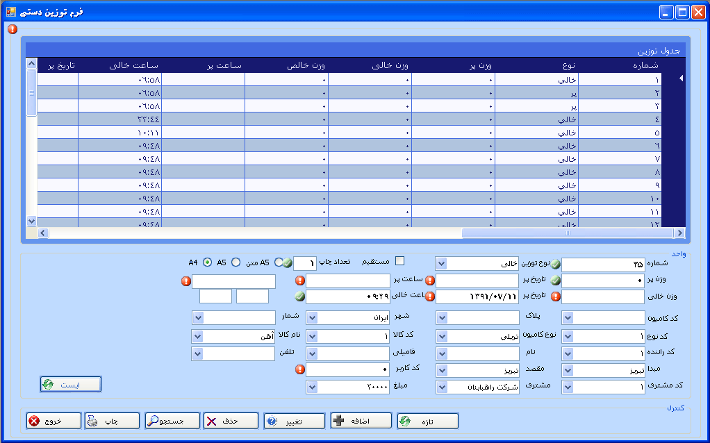Select the A4 radio button
Viewport: 710px width, 443px height.
coord(208,262)
